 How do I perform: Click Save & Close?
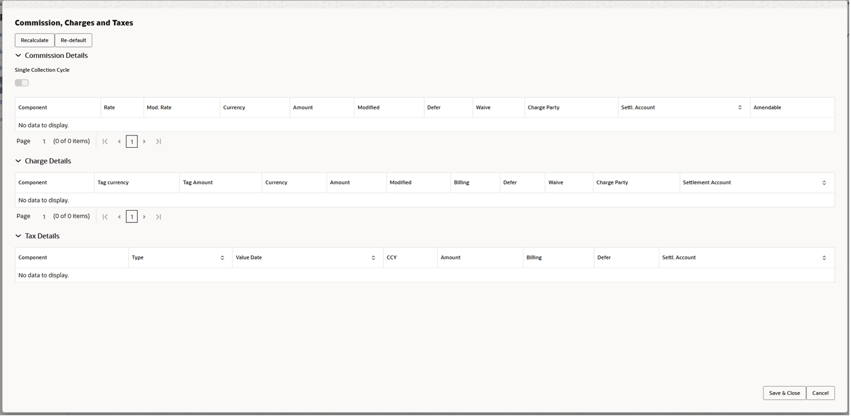click(x=784, y=393)
